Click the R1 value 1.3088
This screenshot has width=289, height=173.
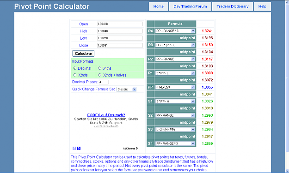[207, 73]
